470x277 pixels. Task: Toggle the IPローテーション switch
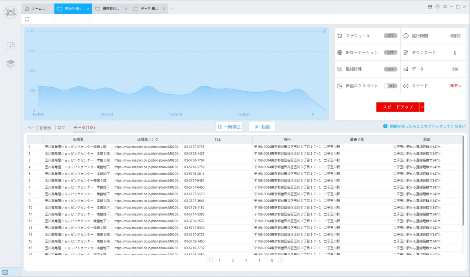(390, 52)
